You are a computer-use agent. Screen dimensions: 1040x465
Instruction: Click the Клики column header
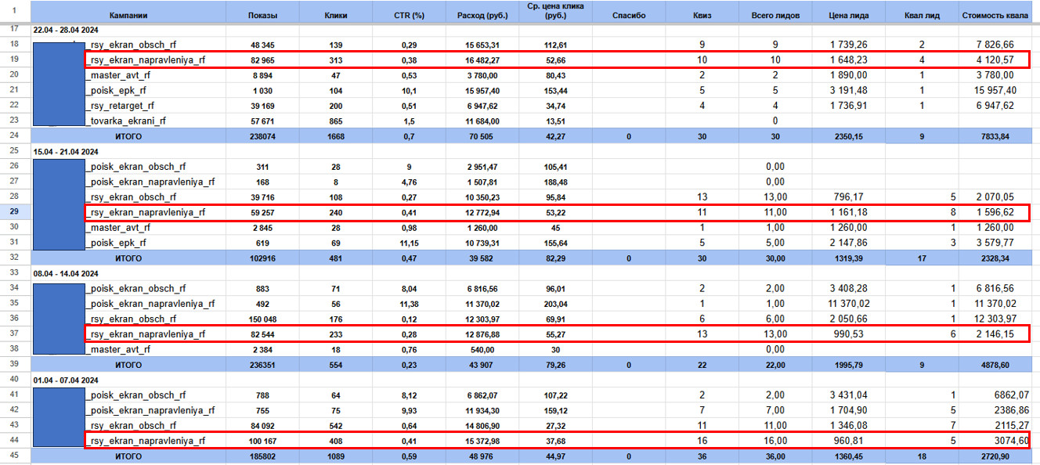336,16
